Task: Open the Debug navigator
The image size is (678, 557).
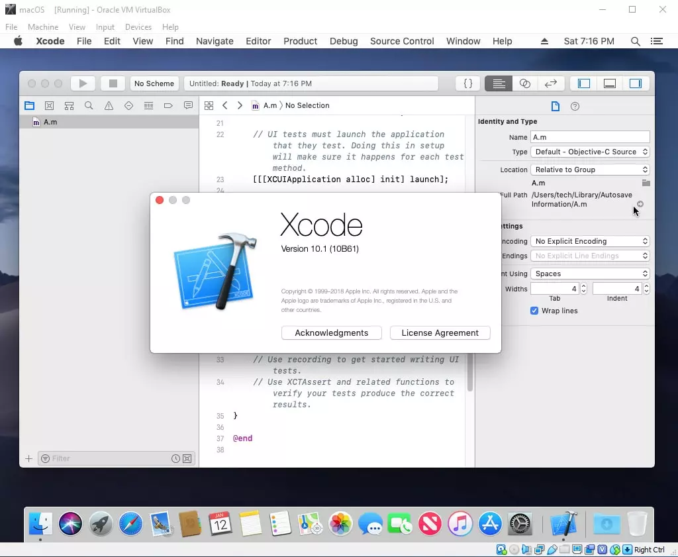Action: [148, 105]
